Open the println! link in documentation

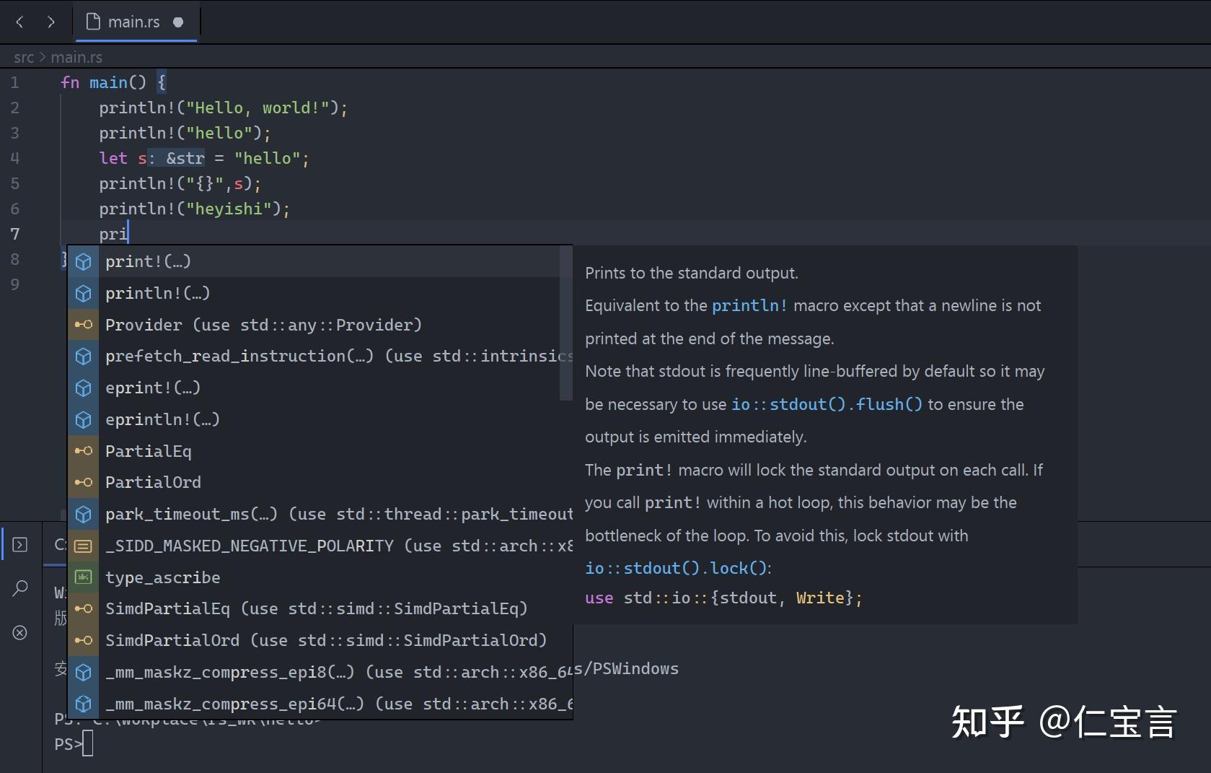tap(749, 305)
